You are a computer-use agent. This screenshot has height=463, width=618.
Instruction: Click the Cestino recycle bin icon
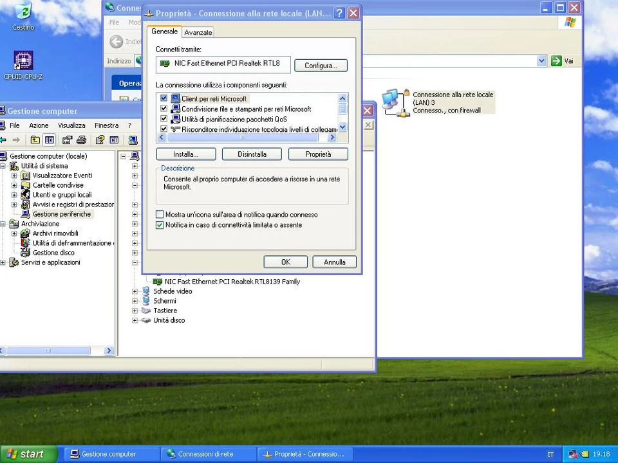coord(23,12)
